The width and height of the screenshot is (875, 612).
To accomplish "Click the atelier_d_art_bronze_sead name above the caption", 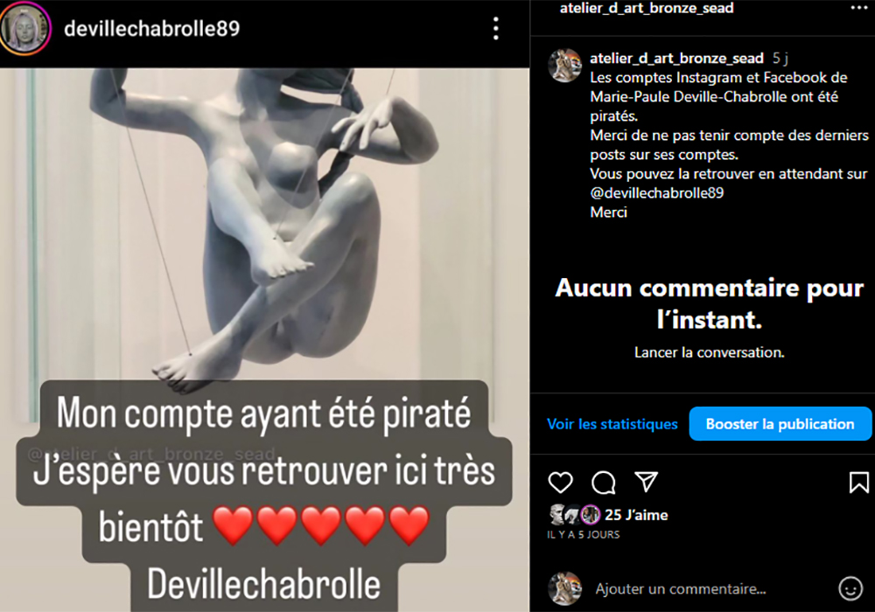I will pos(676,58).
